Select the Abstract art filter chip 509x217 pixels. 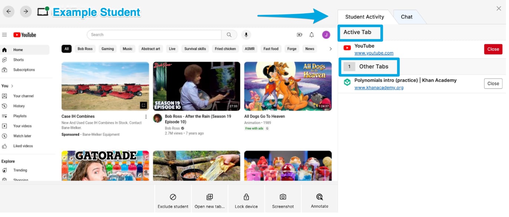pyautogui.click(x=151, y=49)
